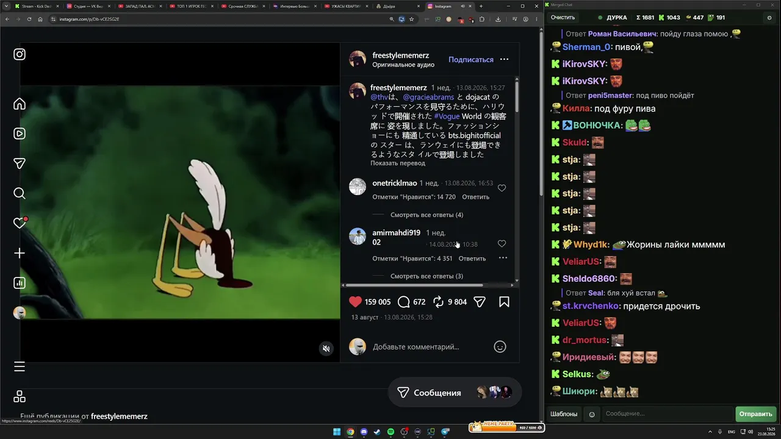Open Шаблоны templates in Merged Chat

(x=564, y=414)
